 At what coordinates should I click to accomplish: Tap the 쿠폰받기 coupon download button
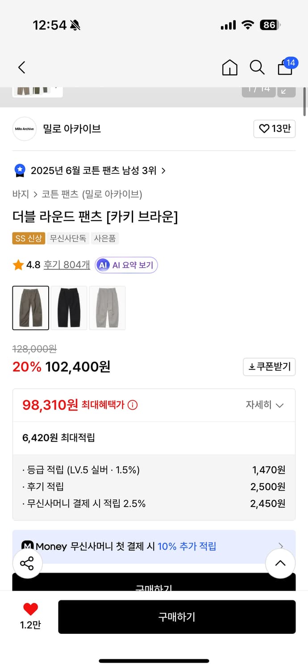click(x=269, y=367)
